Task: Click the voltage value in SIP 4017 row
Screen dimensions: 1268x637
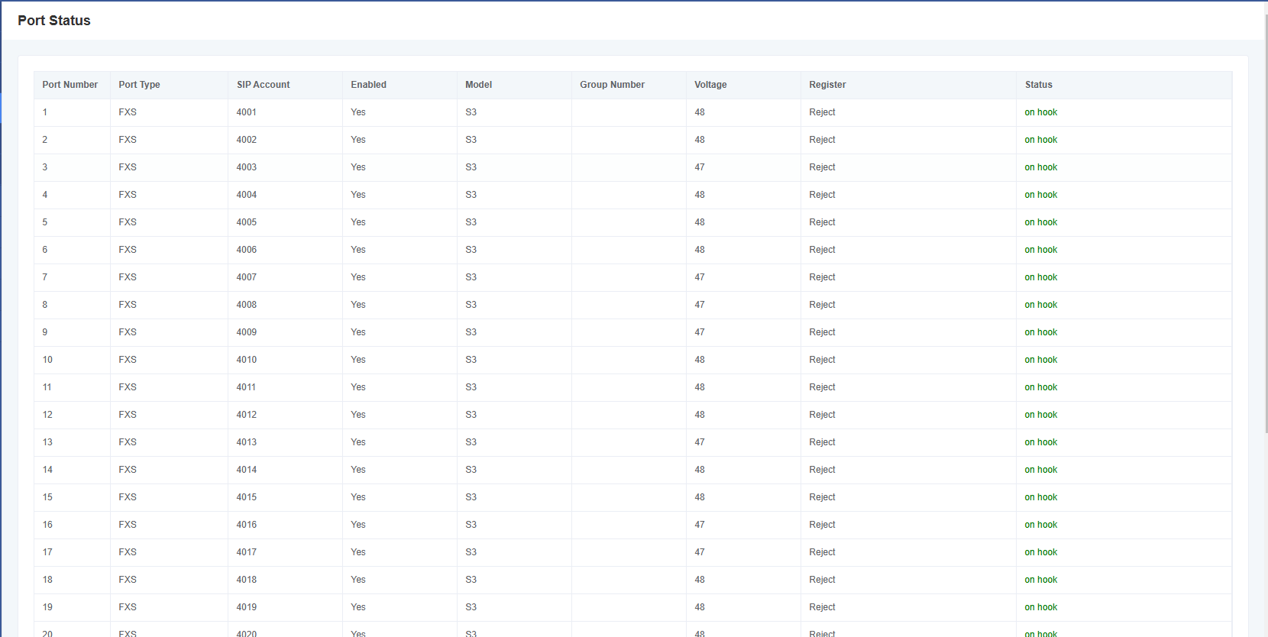Action: (700, 552)
